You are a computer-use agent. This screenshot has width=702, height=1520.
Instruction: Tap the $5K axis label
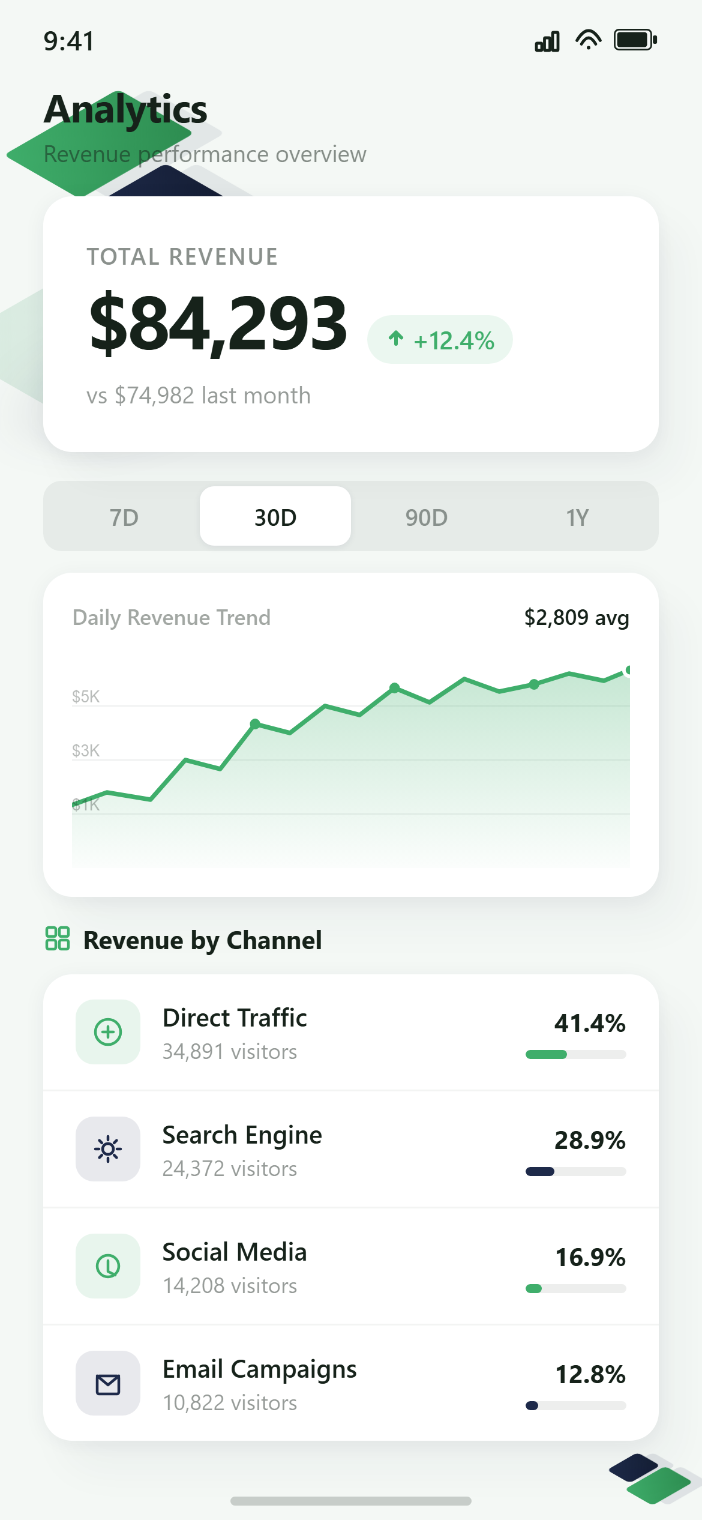(86, 697)
